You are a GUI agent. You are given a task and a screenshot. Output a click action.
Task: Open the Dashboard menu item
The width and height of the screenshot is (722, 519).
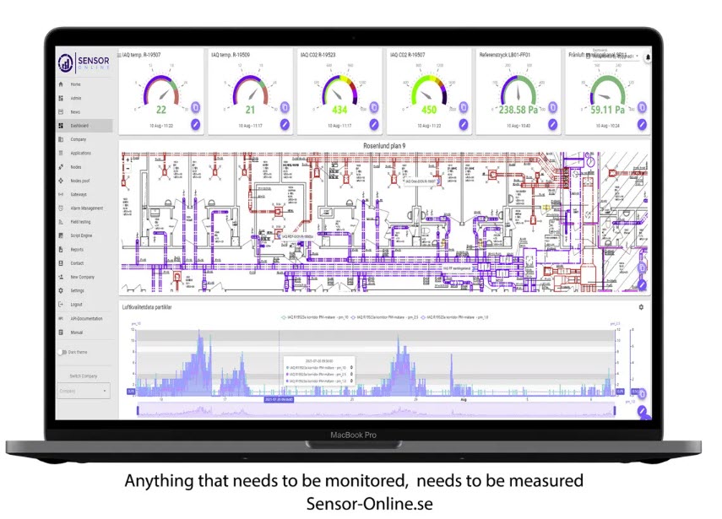point(79,126)
